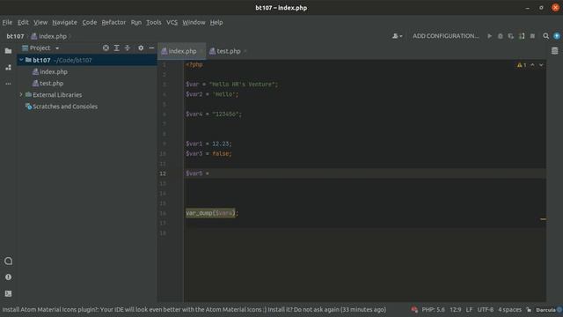Click the red notification icon in status bar
Image resolution: width=563 pixels, height=317 pixels.
click(x=414, y=309)
